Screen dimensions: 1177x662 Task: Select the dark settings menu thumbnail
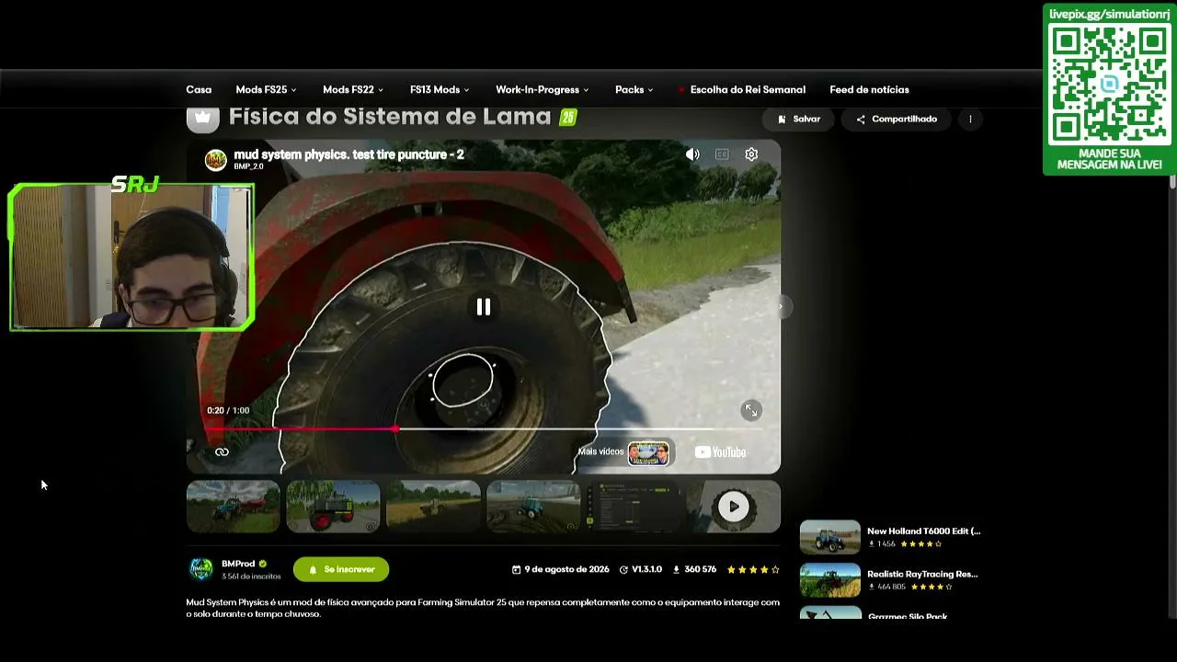click(x=634, y=507)
